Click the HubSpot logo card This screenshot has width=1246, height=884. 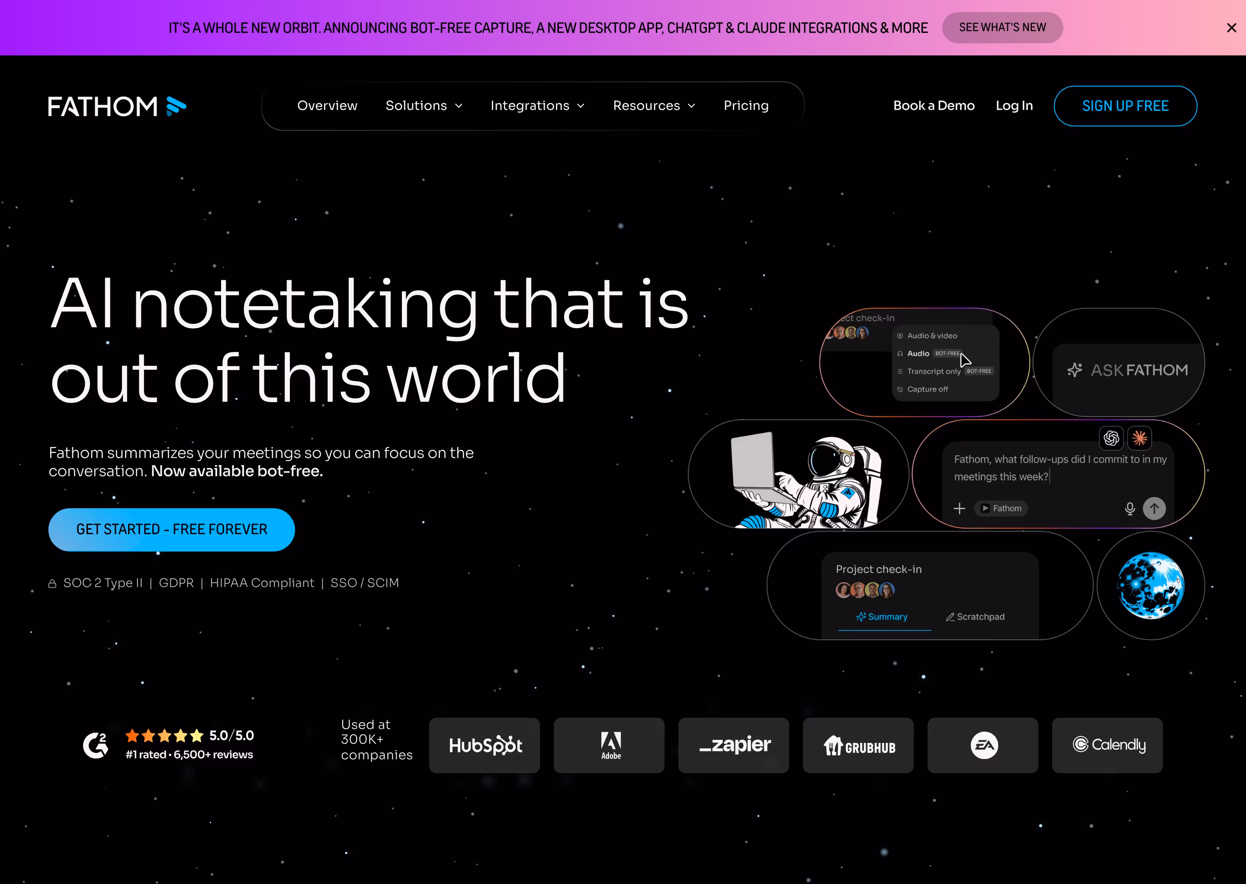coord(484,745)
